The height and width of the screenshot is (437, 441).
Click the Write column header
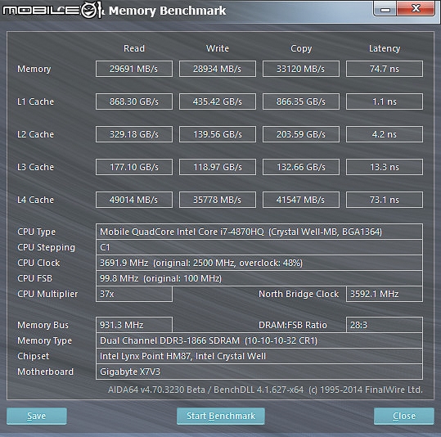pos(218,48)
